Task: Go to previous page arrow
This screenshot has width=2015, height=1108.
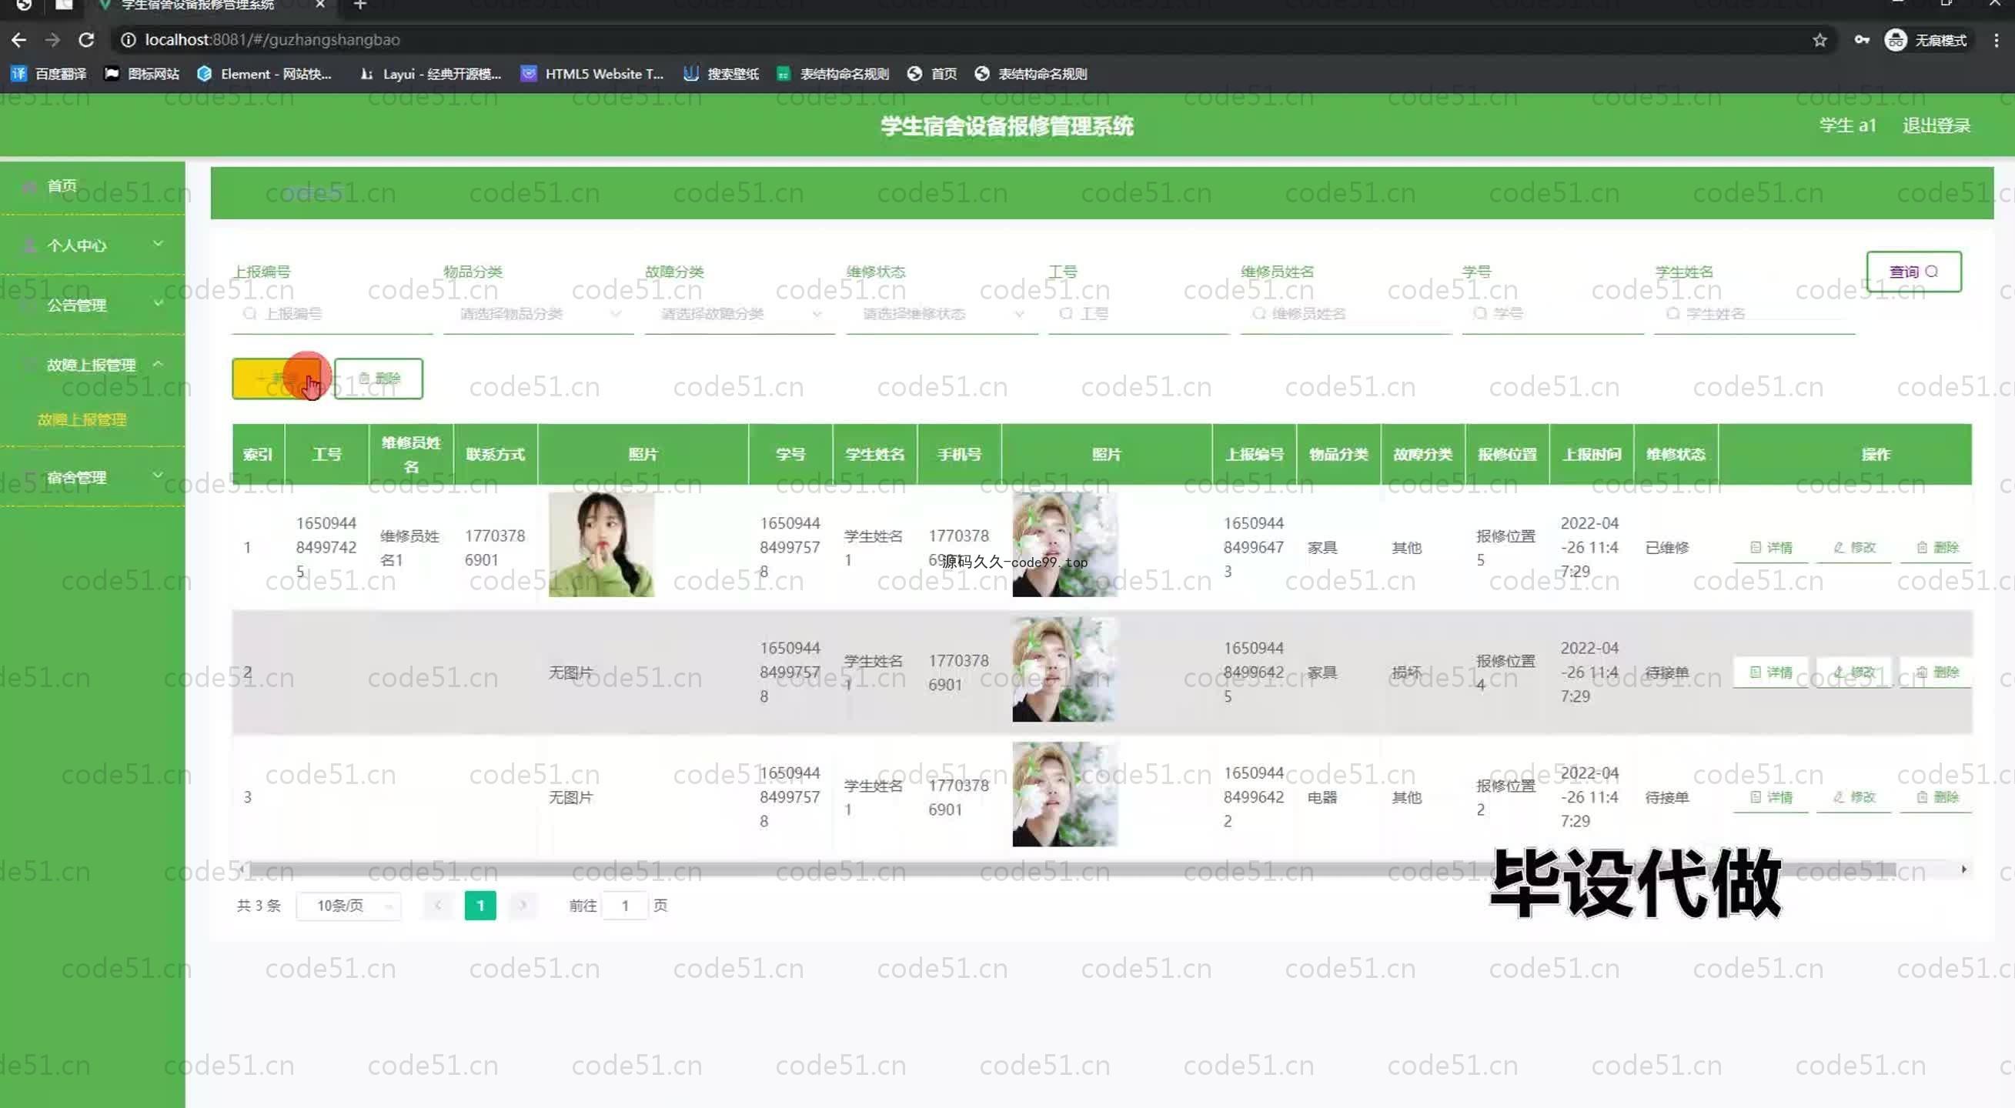Action: 438,906
